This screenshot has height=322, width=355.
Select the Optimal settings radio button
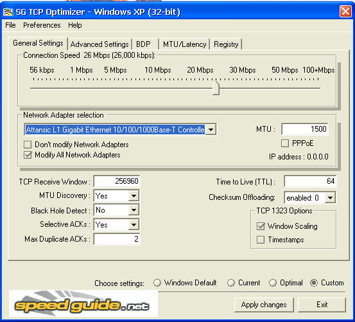click(273, 283)
